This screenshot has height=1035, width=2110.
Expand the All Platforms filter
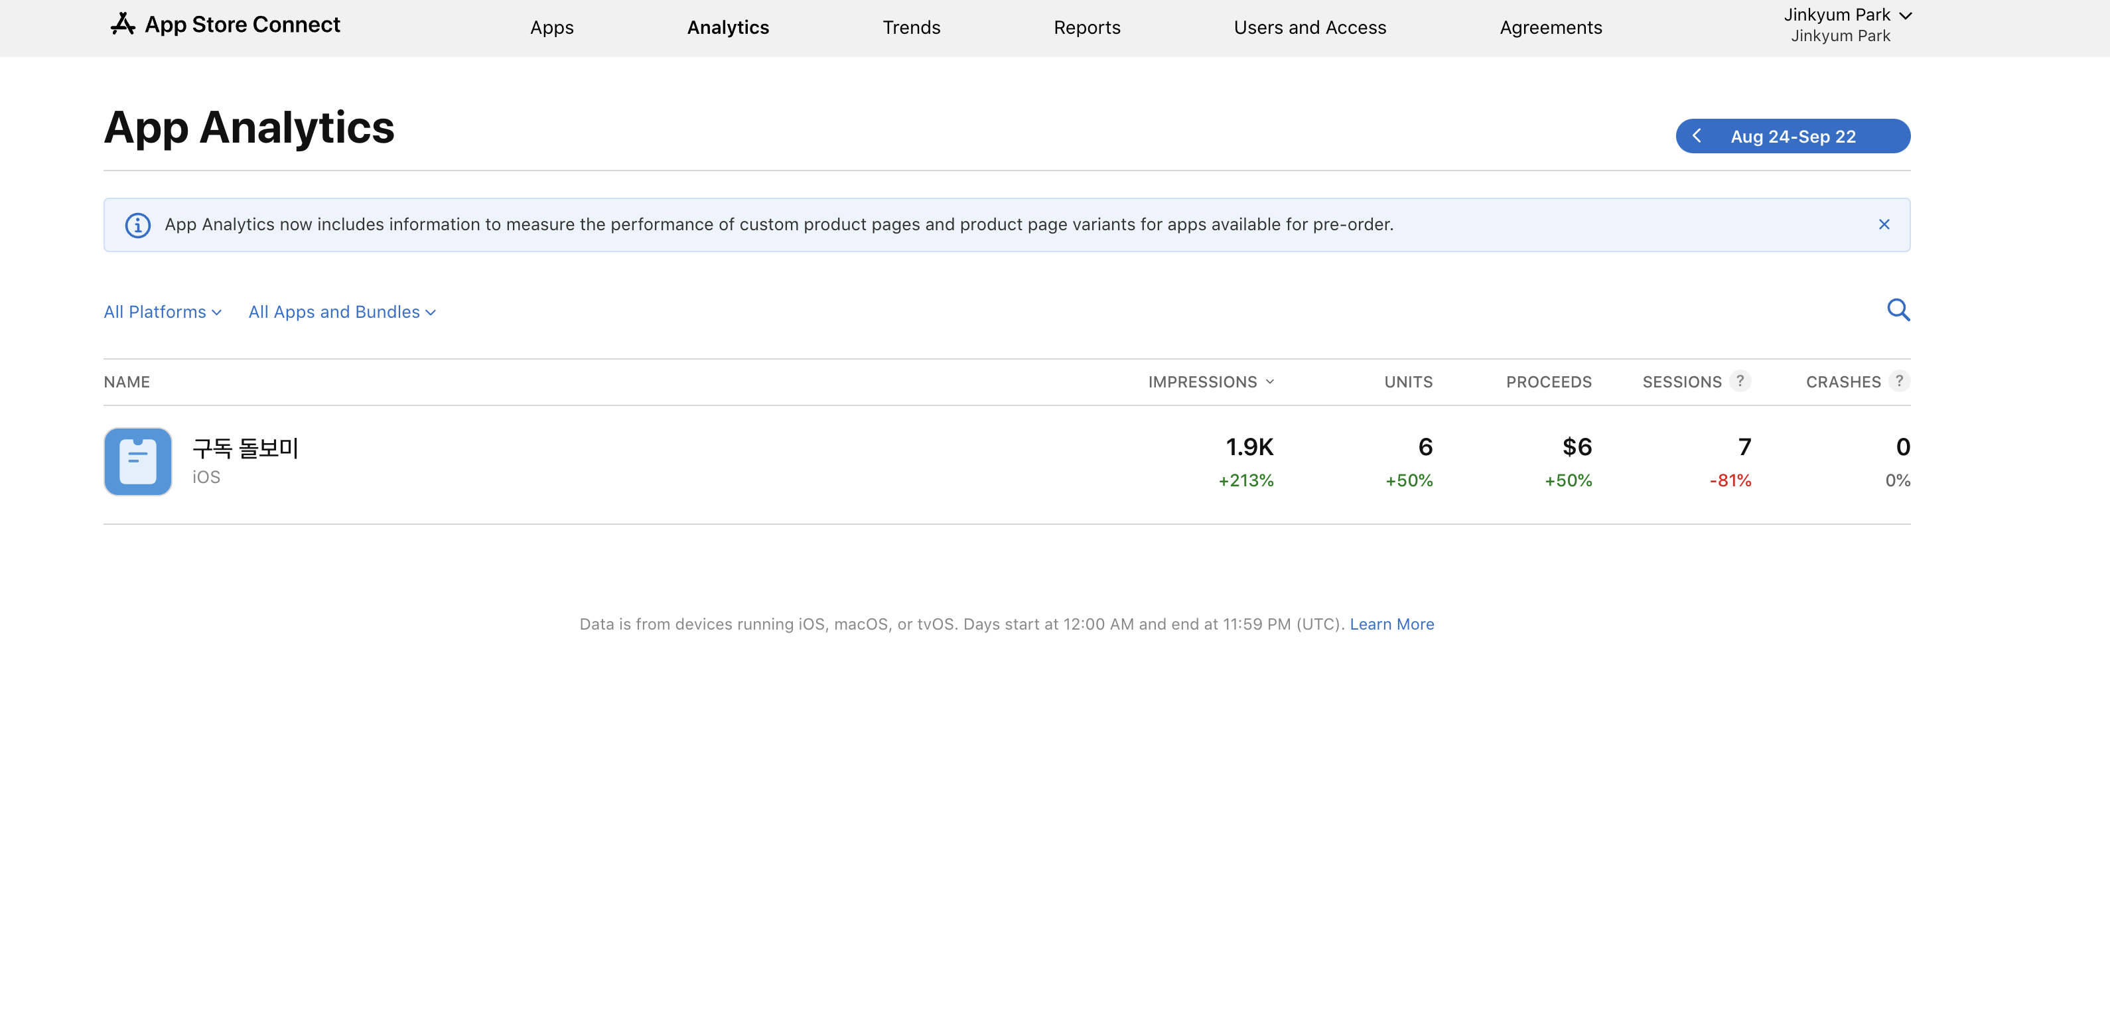pyautogui.click(x=162, y=312)
